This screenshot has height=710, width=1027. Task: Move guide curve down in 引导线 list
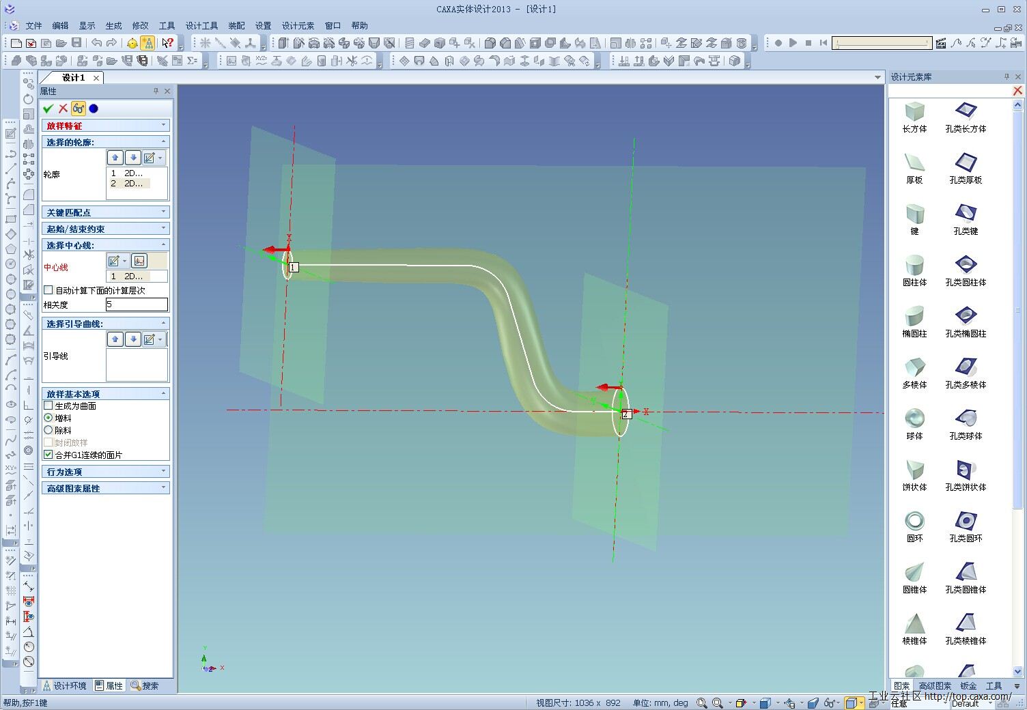(133, 339)
